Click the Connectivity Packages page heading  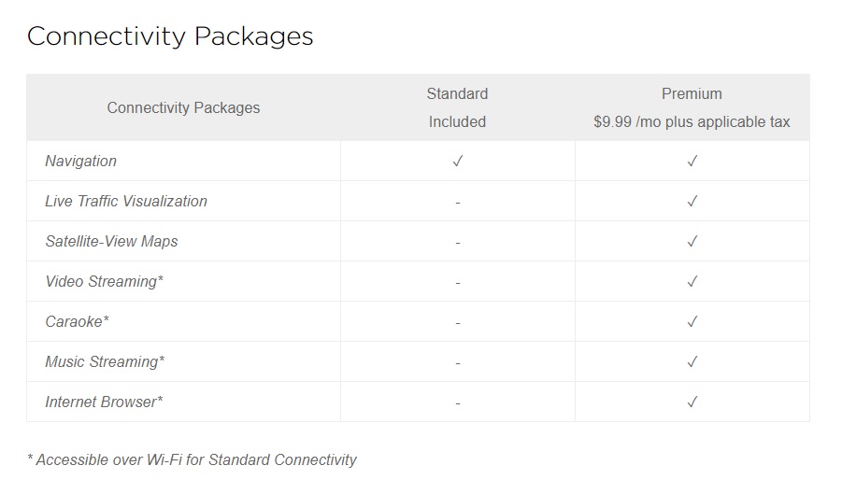click(170, 36)
